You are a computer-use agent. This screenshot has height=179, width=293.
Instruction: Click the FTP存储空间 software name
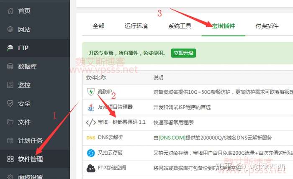(x=112, y=168)
